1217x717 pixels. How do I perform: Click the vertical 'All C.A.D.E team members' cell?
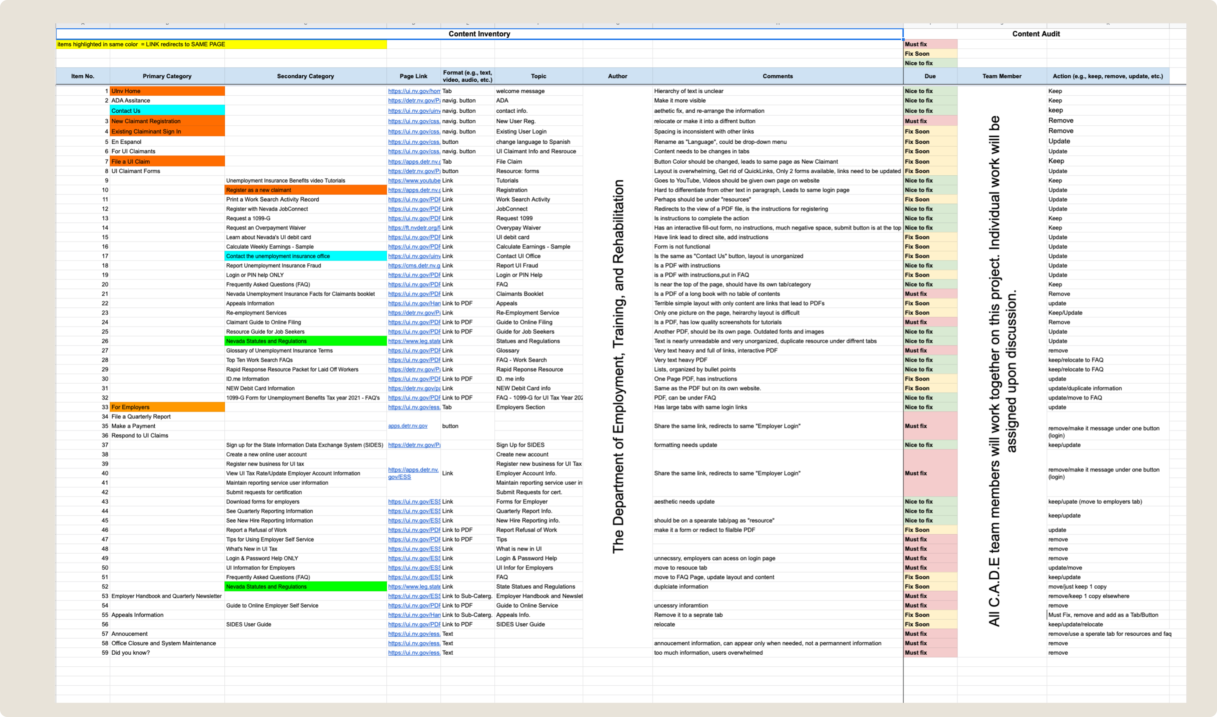click(1002, 371)
